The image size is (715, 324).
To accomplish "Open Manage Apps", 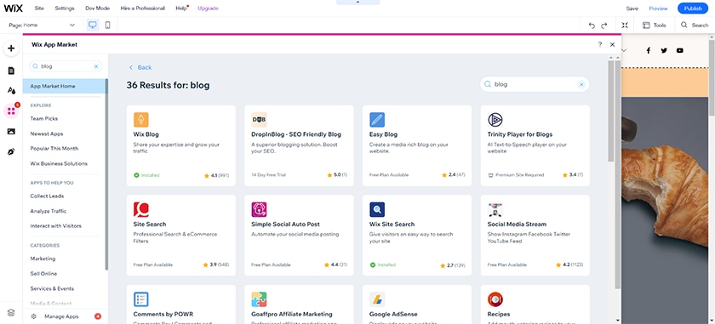I will point(61,316).
